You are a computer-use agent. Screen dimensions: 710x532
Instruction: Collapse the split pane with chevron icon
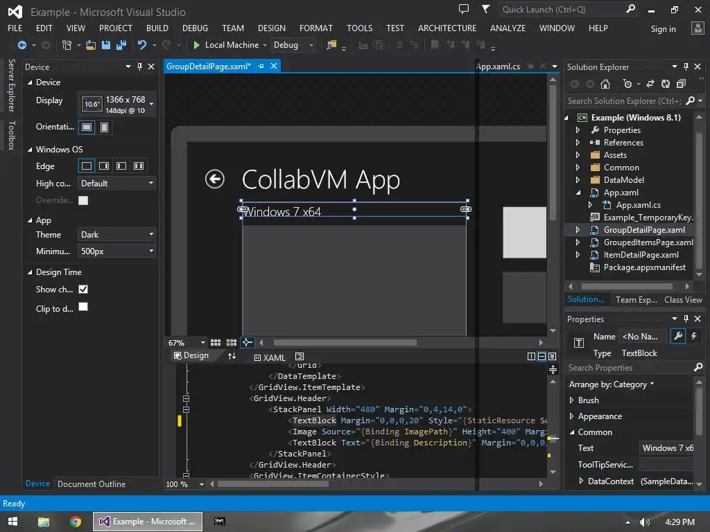coord(553,357)
